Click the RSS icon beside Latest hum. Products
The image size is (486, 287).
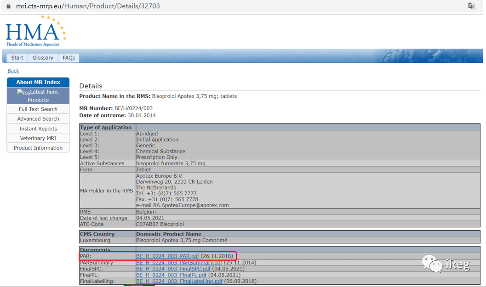click(x=23, y=92)
